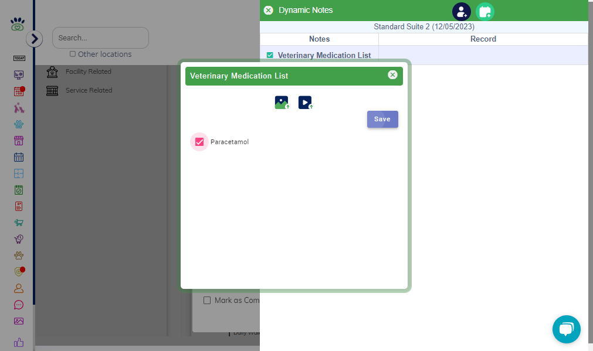
Task: Click the Veterinary Medication List dialog title
Action: pyautogui.click(x=239, y=76)
